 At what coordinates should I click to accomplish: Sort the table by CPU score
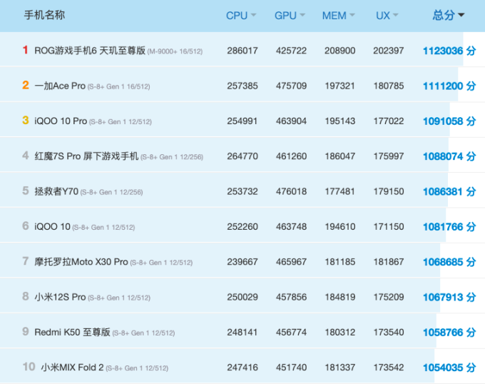[241, 16]
